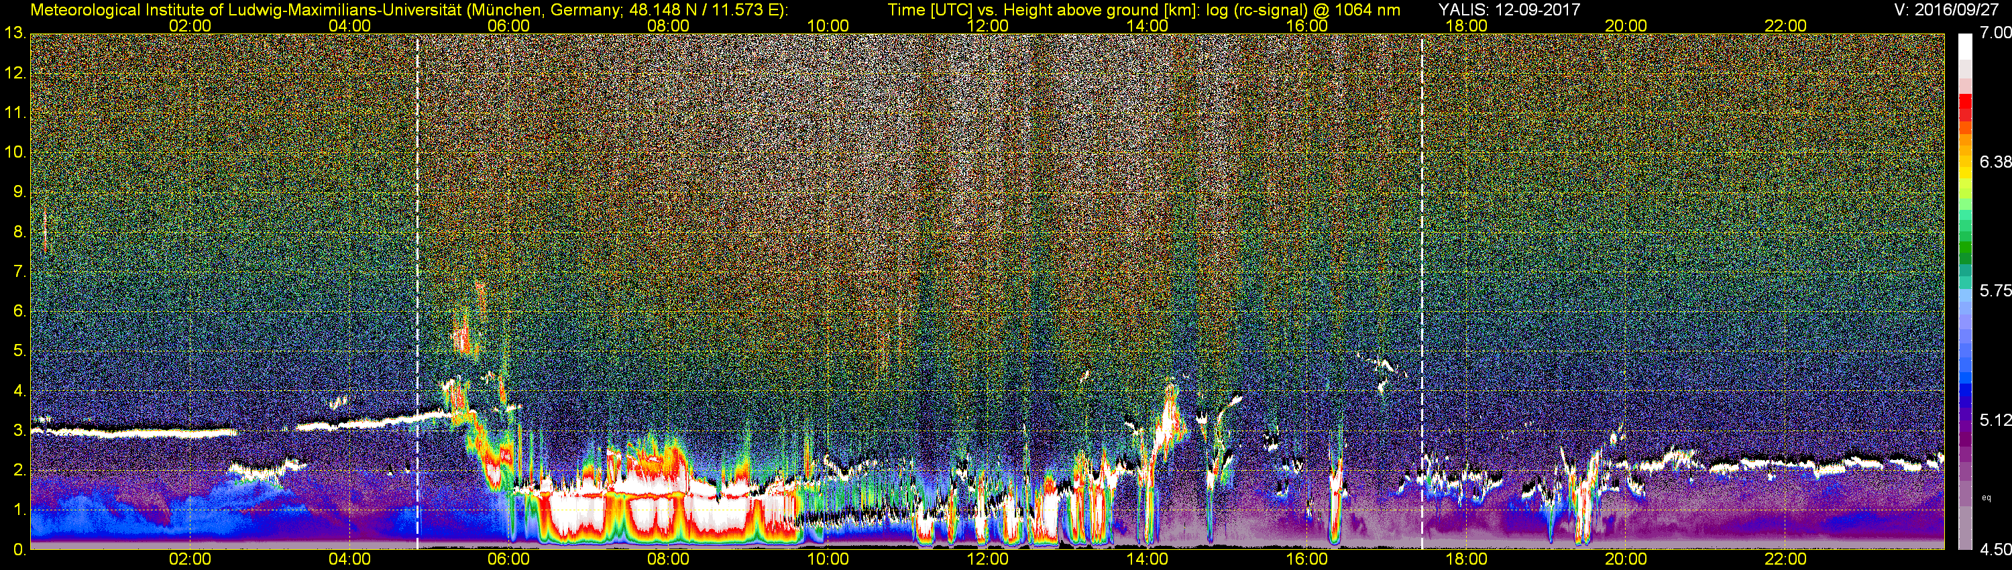Click the 4 km height axis label
The height and width of the screenshot is (570, 2012).
coord(19,391)
